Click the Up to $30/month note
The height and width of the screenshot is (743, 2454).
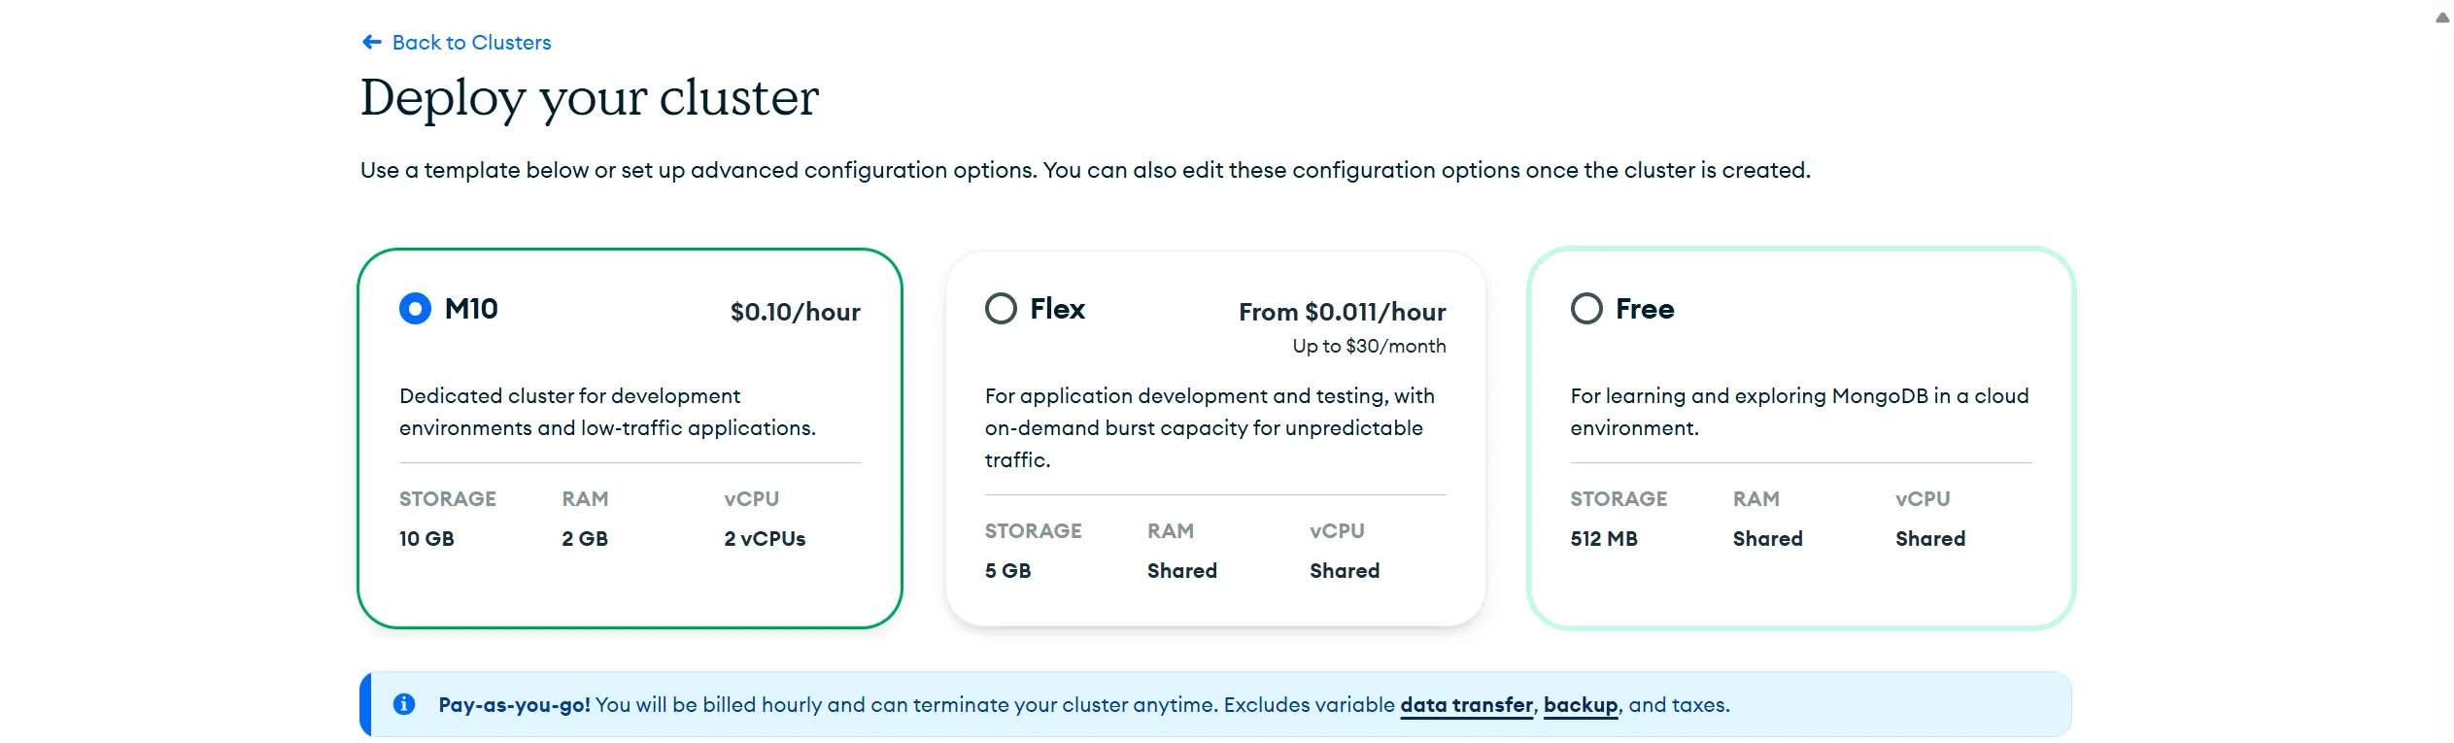tap(1369, 346)
